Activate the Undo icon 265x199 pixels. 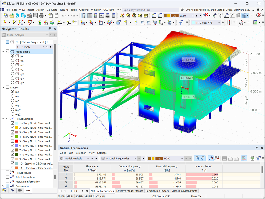coord(64,16)
